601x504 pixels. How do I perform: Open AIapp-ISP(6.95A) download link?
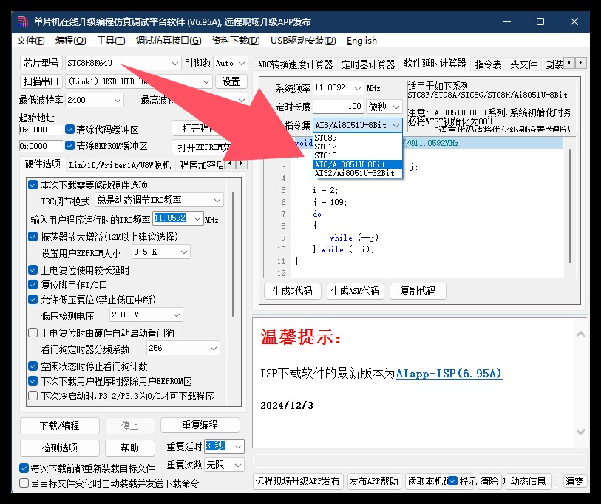(449, 373)
